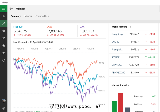
Task: Open the Mortgage calculator house icon
Action: 4,46
